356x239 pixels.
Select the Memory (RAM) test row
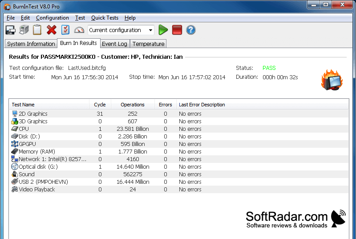tap(179, 152)
